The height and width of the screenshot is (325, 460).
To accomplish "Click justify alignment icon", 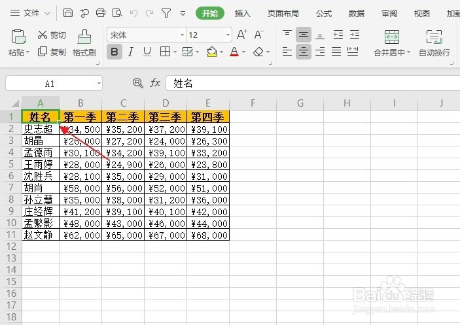I will pos(336,52).
